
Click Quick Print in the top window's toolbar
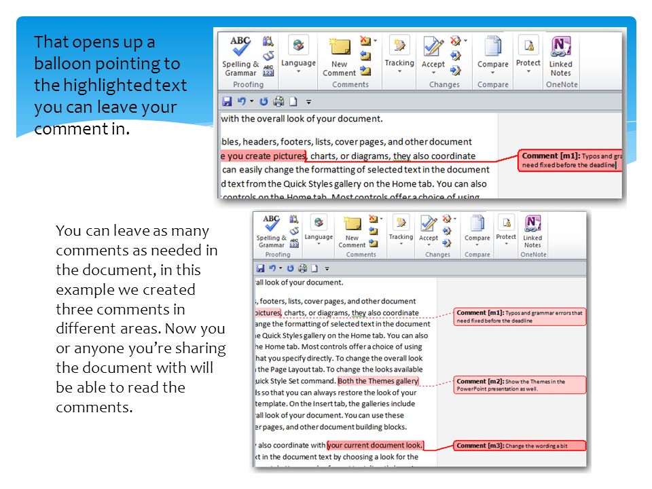(x=278, y=101)
